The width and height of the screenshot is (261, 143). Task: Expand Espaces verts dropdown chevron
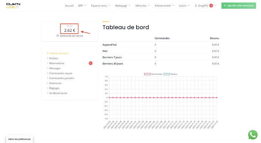[x=109, y=6]
